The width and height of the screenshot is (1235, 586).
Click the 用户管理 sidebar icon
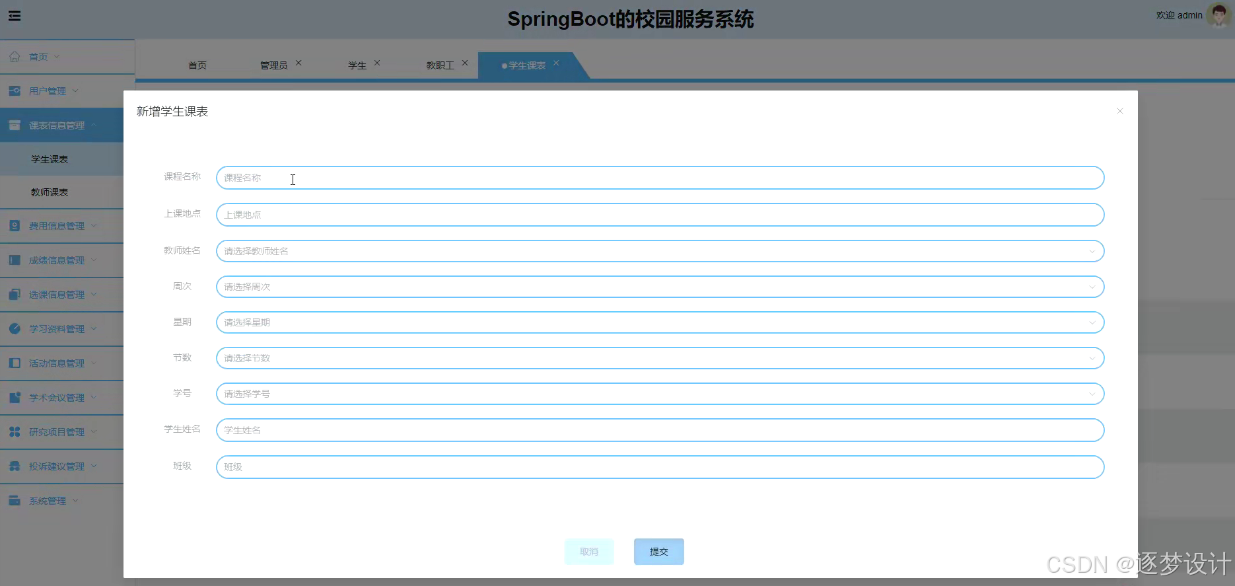[x=15, y=91]
